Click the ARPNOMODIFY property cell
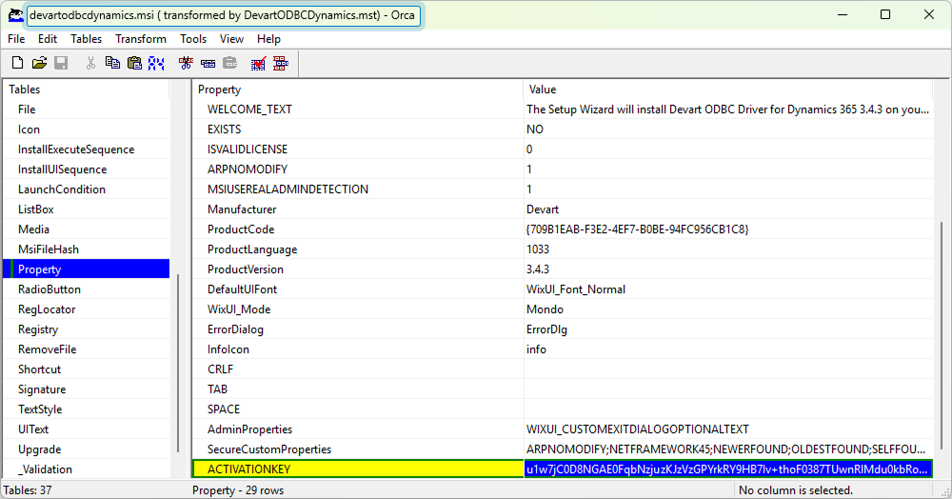This screenshot has height=499, width=952. coord(358,170)
